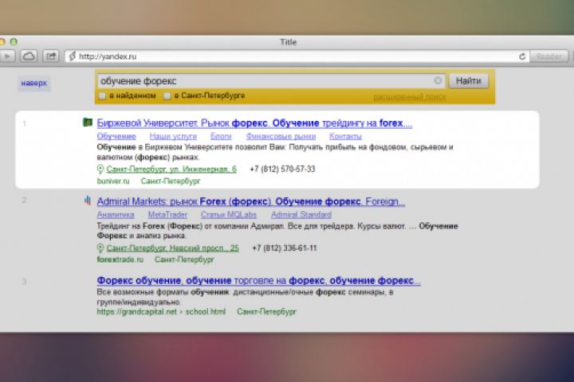Click the Admiral Markets snippet text
Image resolution: width=574 pixels, height=382 pixels.
click(277, 231)
